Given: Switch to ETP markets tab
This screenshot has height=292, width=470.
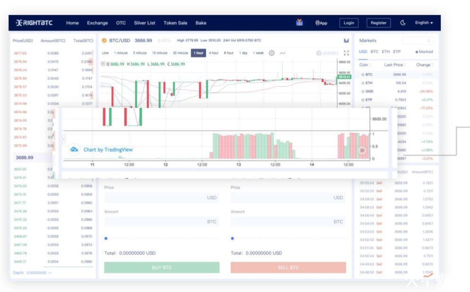Looking at the screenshot, I should [x=397, y=51].
